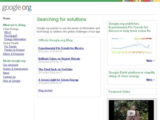160x120 pixels.
Task: Click More under the Flu Trends chart
Action: tap(149, 61)
